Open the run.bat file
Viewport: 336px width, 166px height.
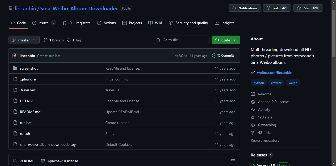(x=26, y=123)
